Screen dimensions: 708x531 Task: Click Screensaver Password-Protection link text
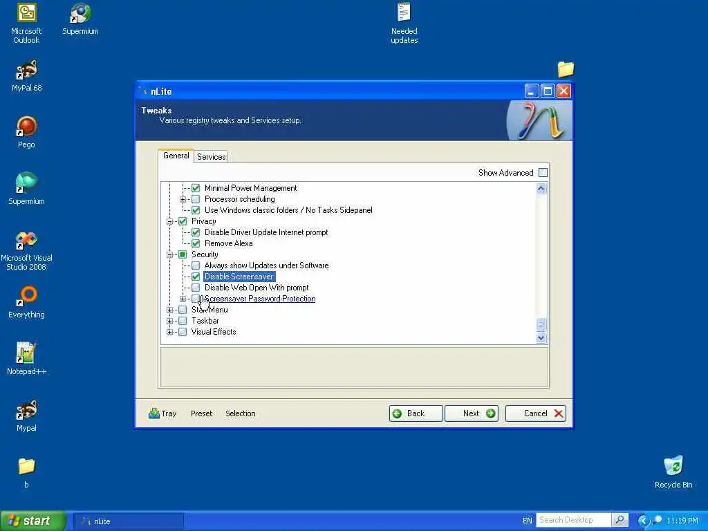[260, 299]
